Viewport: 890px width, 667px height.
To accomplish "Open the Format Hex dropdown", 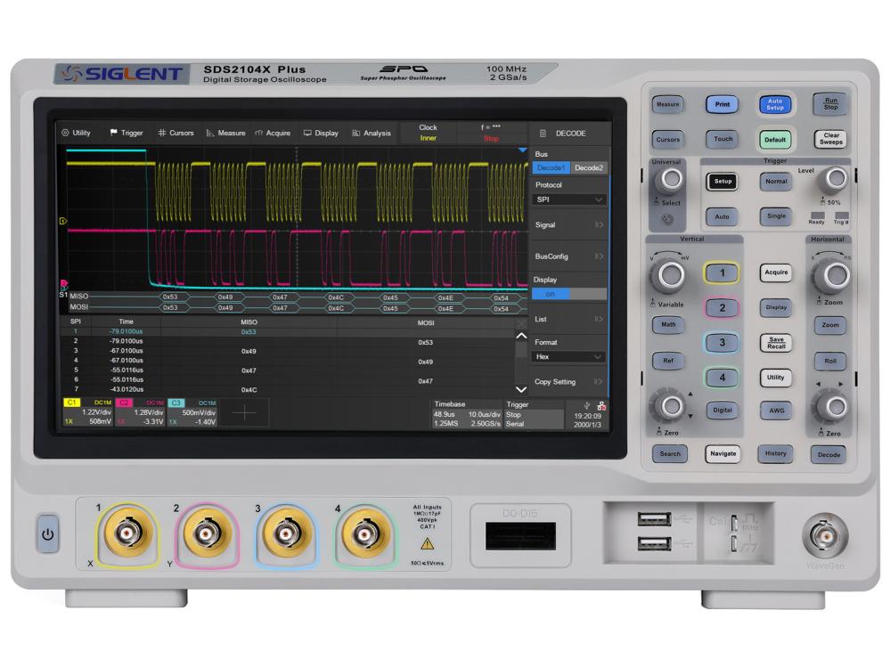I will [x=569, y=356].
